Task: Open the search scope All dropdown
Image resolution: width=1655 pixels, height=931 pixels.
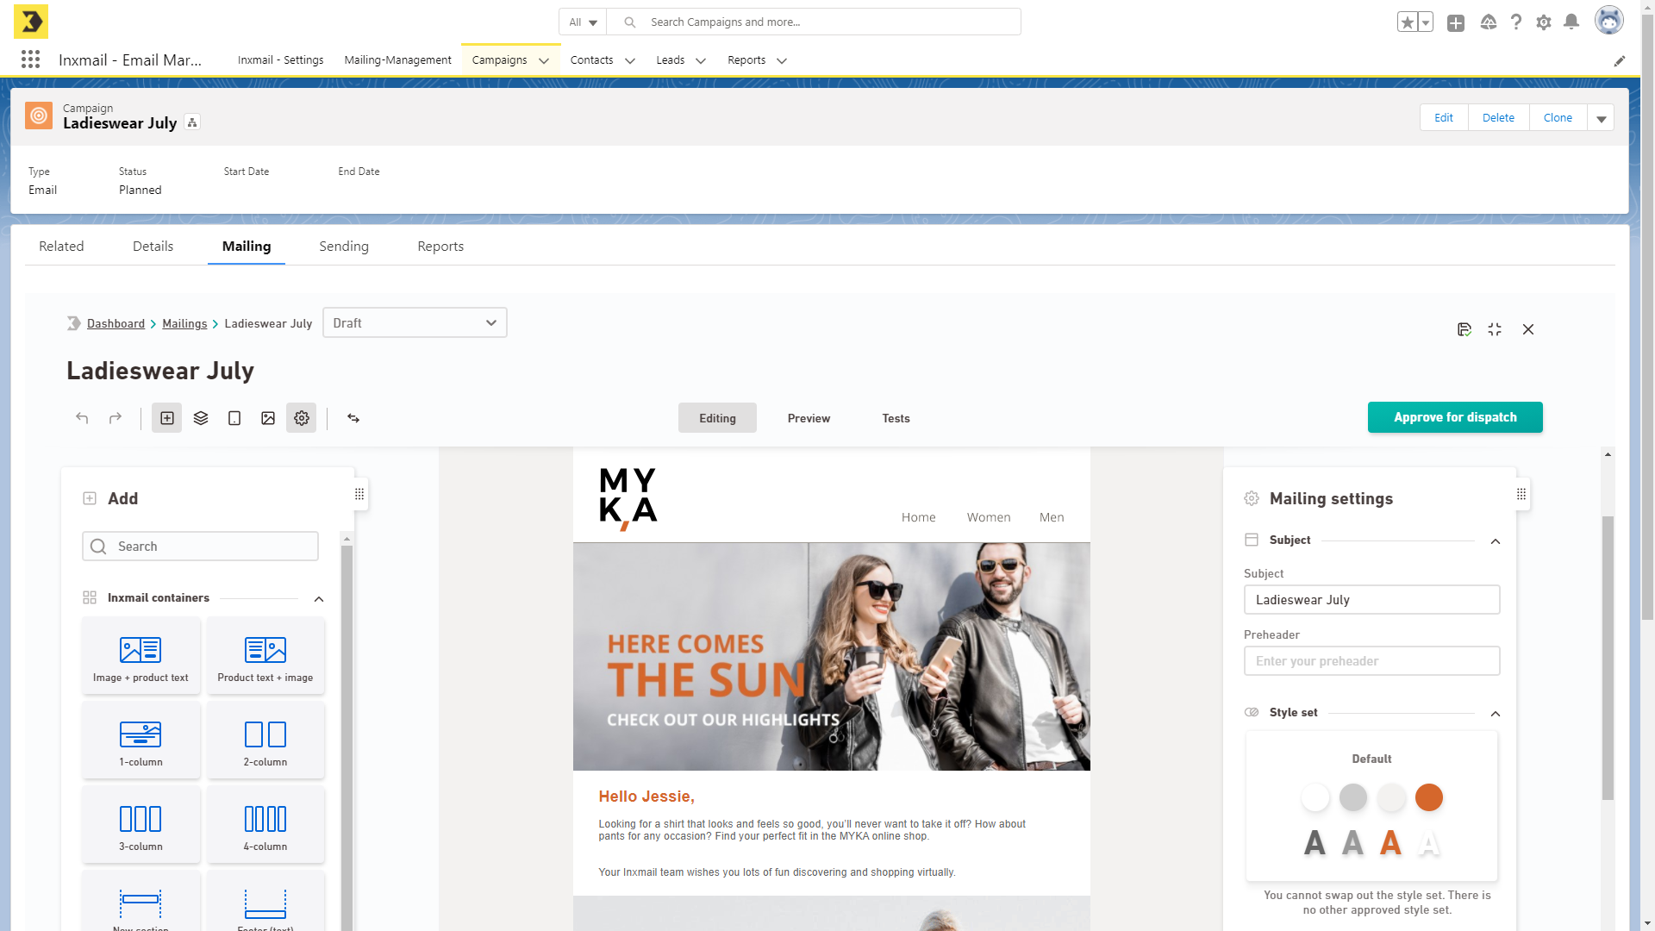Action: (583, 22)
